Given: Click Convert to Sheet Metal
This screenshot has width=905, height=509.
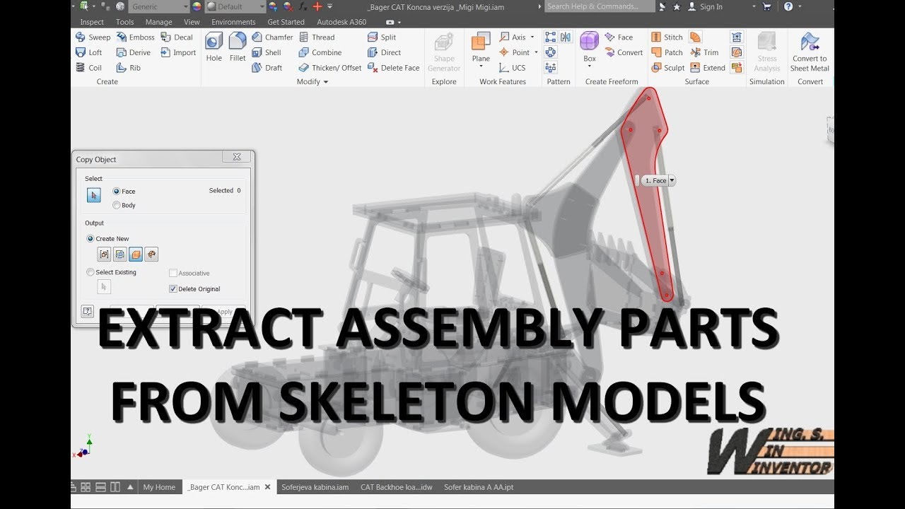Looking at the screenshot, I should [x=810, y=52].
